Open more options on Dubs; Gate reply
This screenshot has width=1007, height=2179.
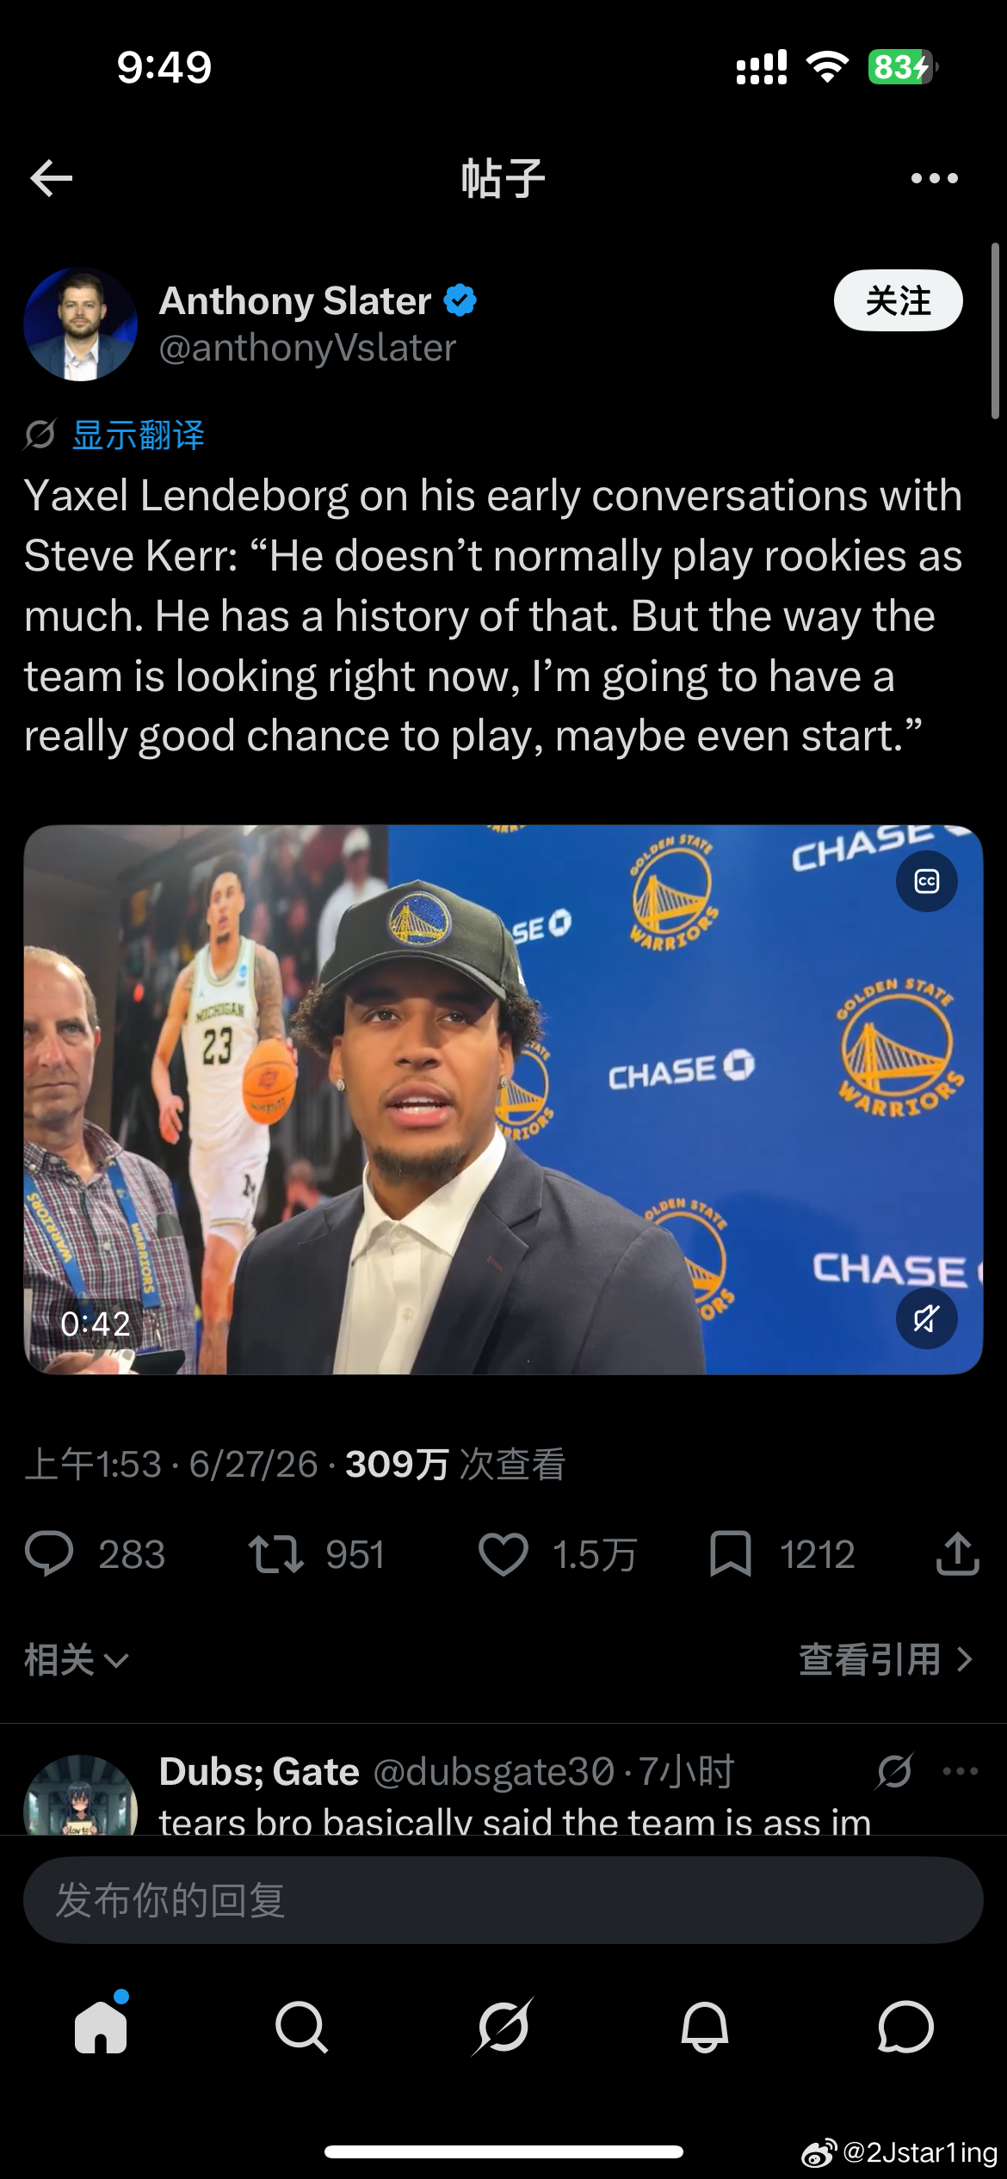[x=961, y=1771]
